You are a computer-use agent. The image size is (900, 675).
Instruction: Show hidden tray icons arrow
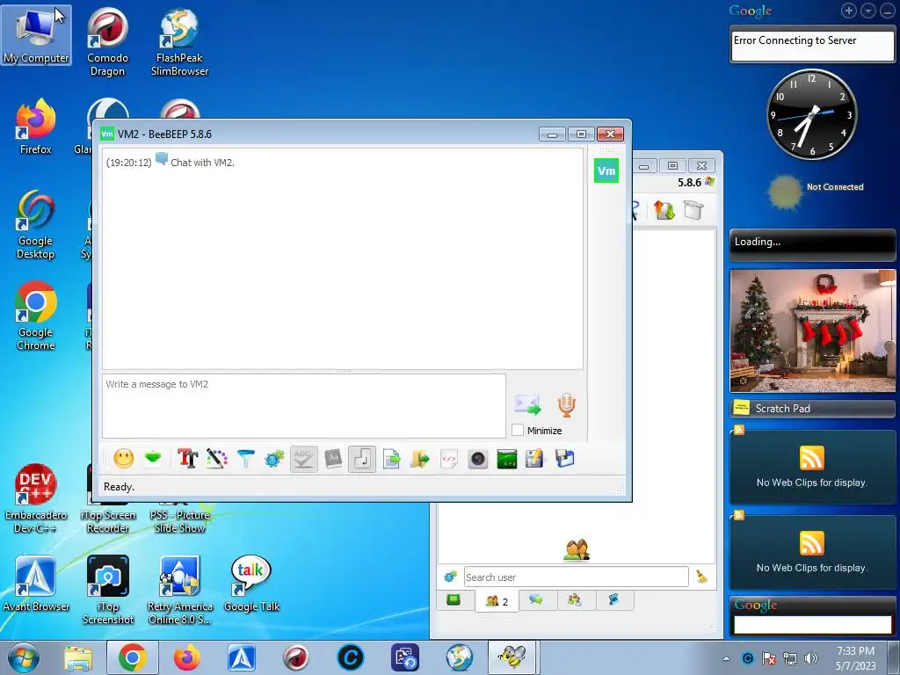(726, 658)
